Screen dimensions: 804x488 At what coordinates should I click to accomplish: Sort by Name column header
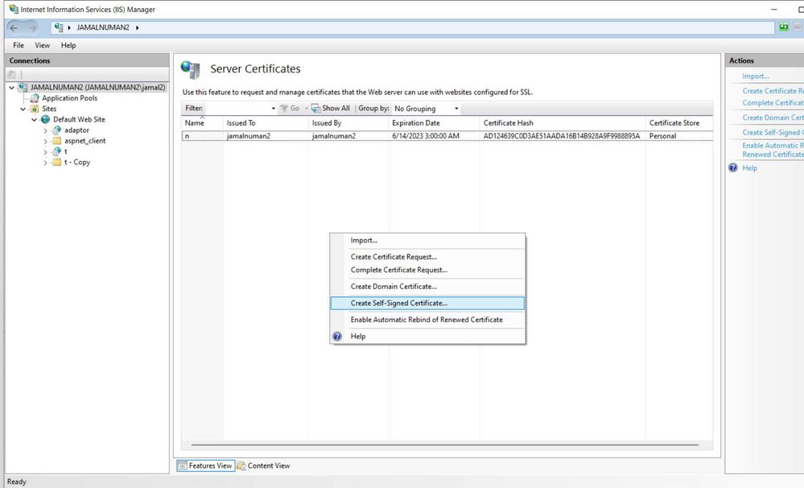tap(202, 123)
